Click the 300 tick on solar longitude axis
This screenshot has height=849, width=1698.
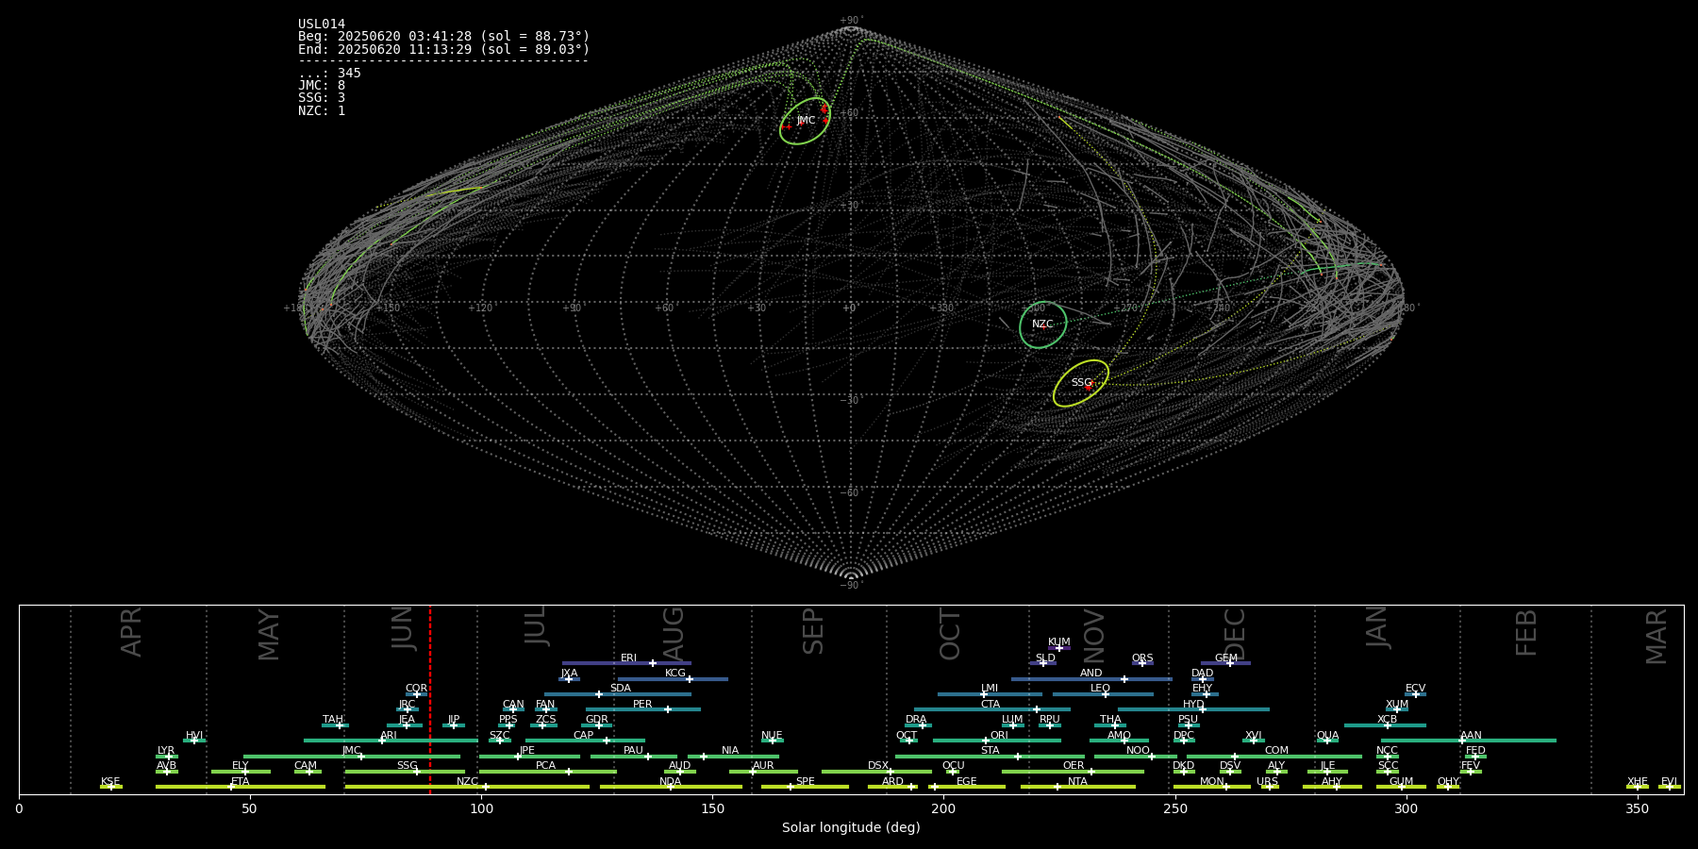coord(1406,808)
